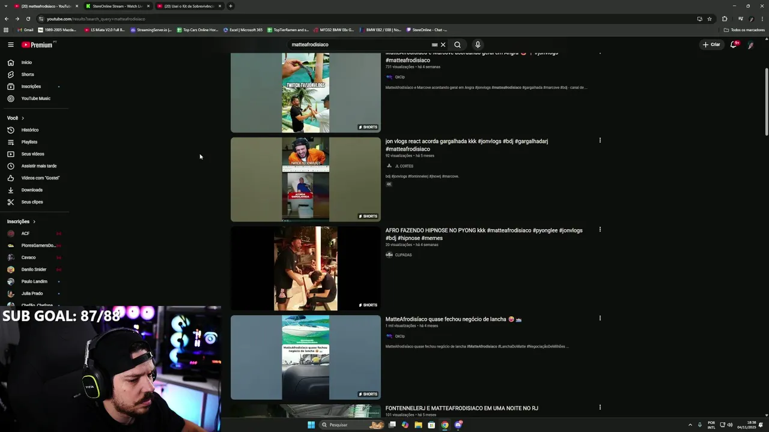769x432 pixels.
Task: Clear the search box with the X
Action: 443,44
